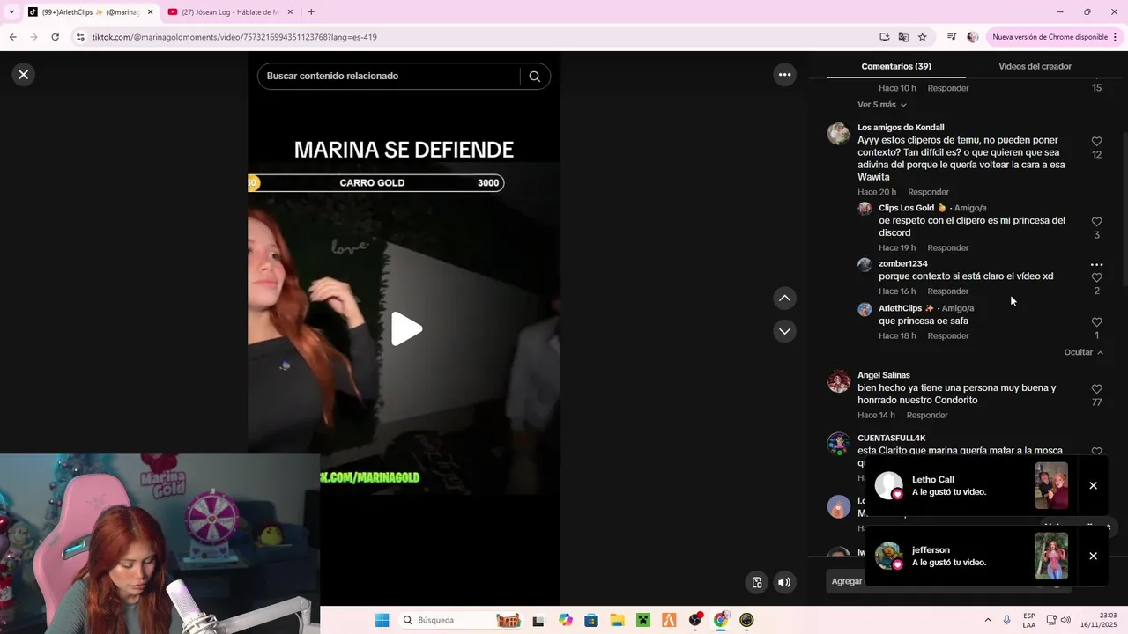Reply to Los amigos de Kendall's comment
Viewport: 1128px width, 634px height.
[928, 192]
